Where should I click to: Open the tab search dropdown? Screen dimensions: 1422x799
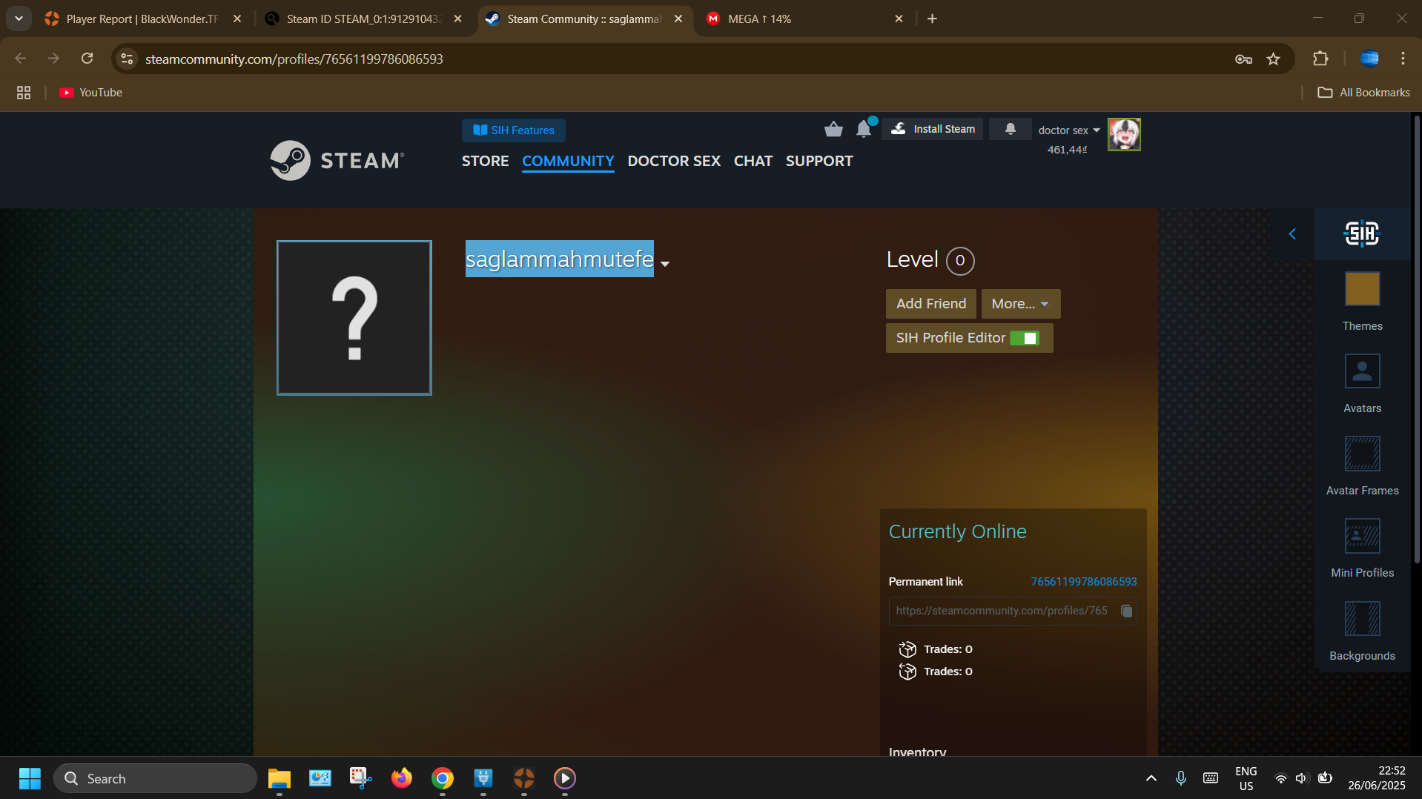tap(19, 19)
